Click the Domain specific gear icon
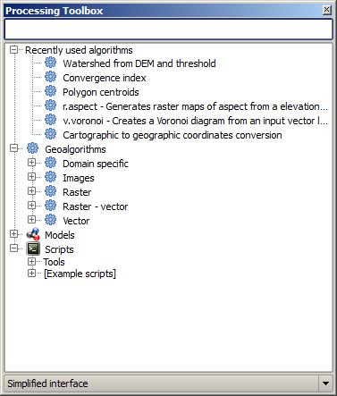Viewport: 337px width, 396px height. coord(50,163)
